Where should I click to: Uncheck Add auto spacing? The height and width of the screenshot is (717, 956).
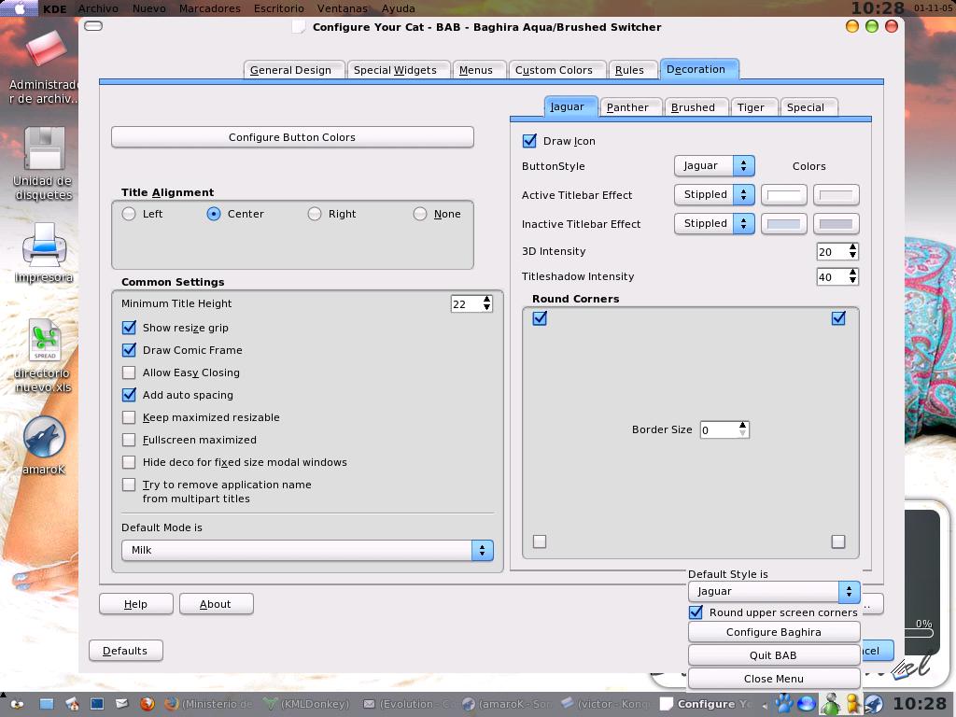click(x=129, y=395)
